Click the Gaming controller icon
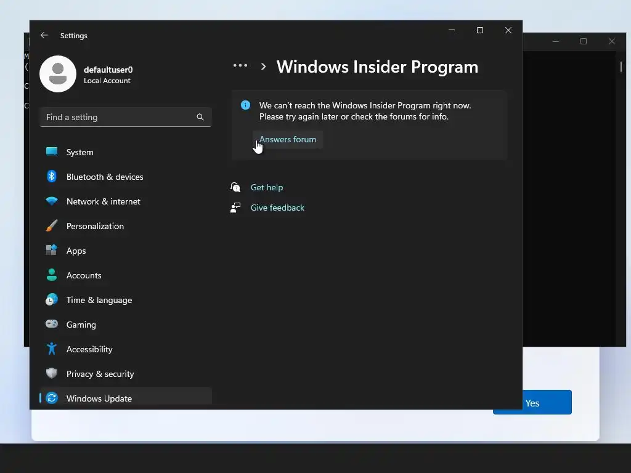This screenshot has width=631, height=473. coord(52,324)
